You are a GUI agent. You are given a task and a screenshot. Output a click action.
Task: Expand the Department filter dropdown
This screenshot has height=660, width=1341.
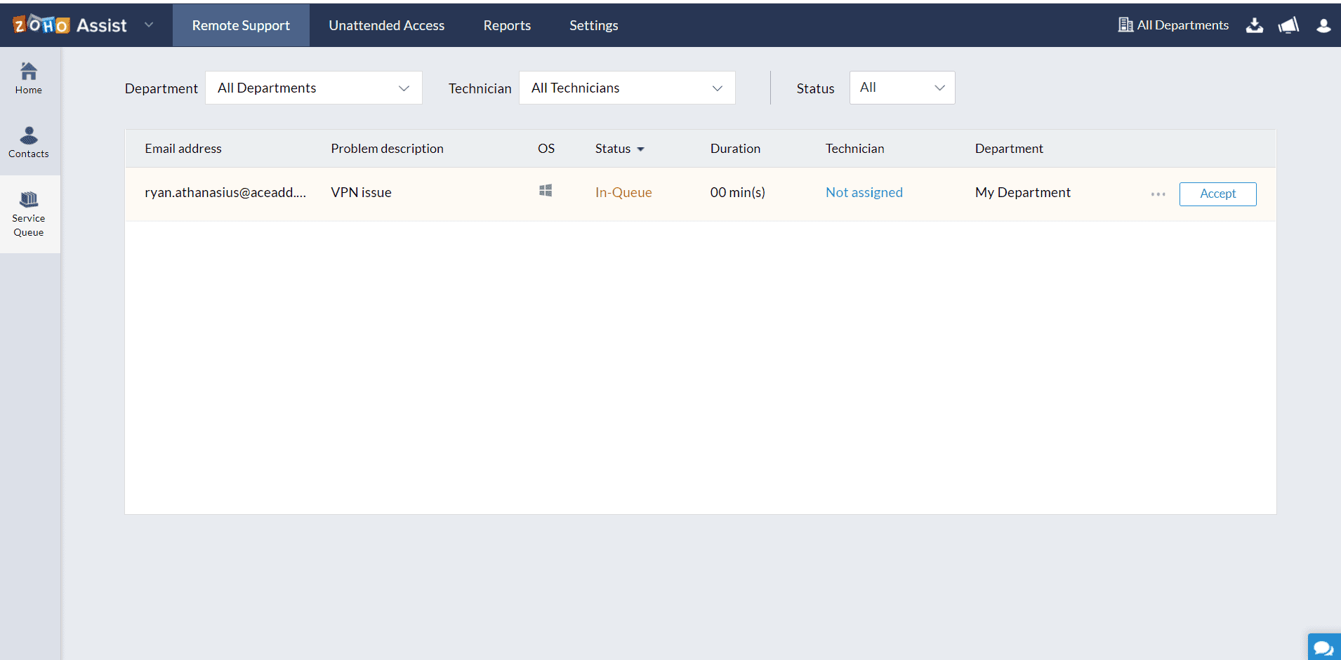[313, 88]
